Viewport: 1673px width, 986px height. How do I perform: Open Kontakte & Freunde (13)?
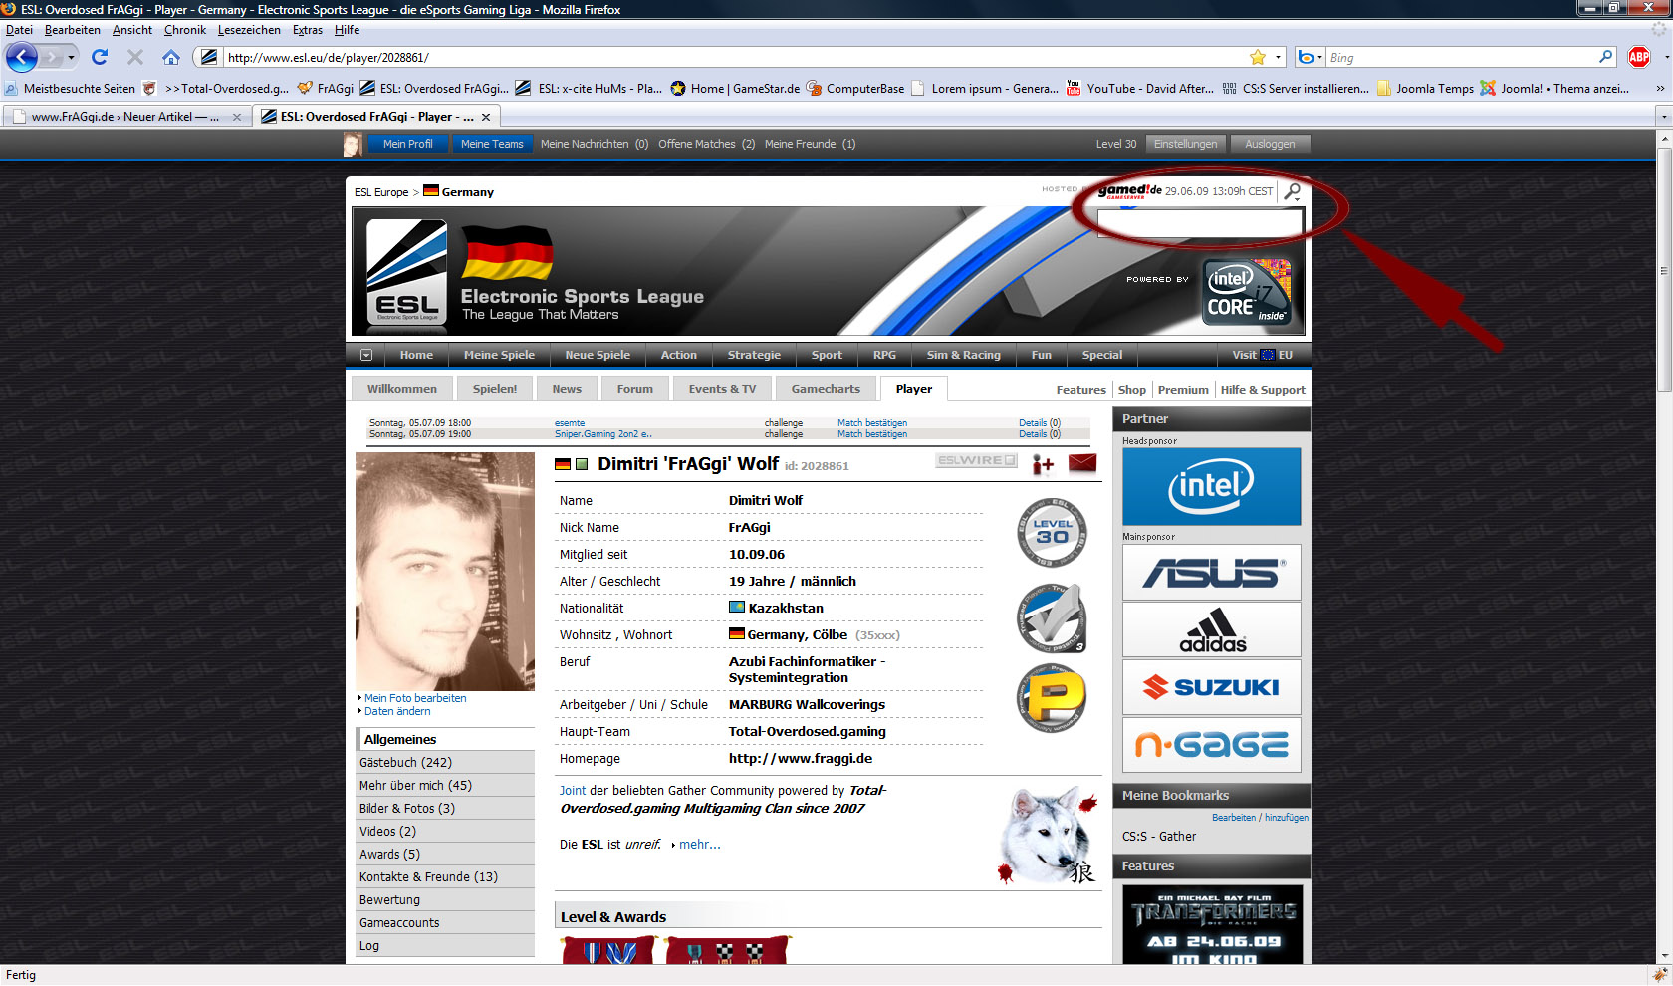445,876
